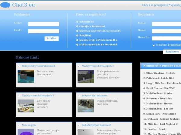
Task: Open the Holografický vesmír dokument thumbnail
Action: click(x=26, y=76)
